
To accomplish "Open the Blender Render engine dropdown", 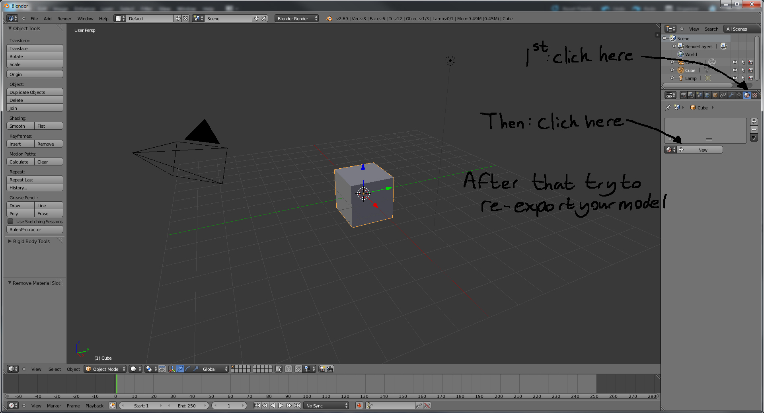I will pos(296,18).
